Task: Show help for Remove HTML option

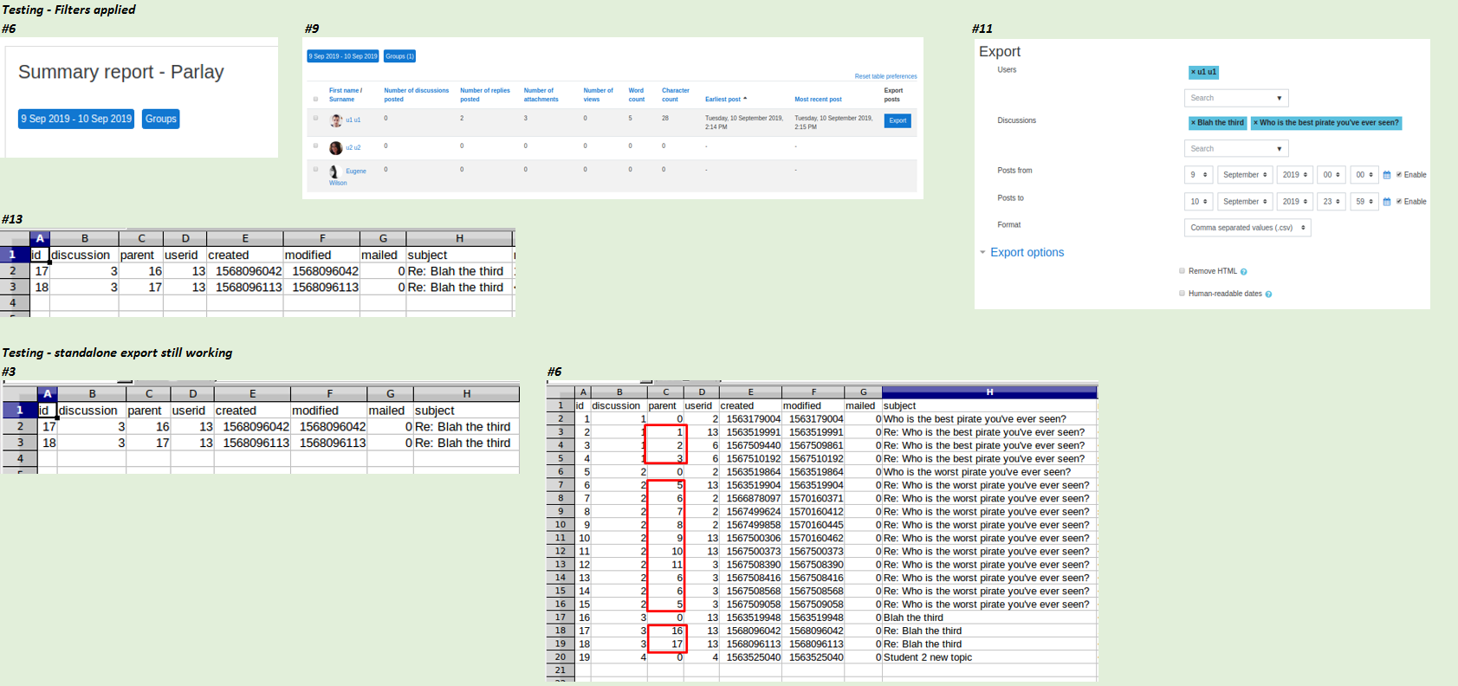Action: pyautogui.click(x=1243, y=272)
